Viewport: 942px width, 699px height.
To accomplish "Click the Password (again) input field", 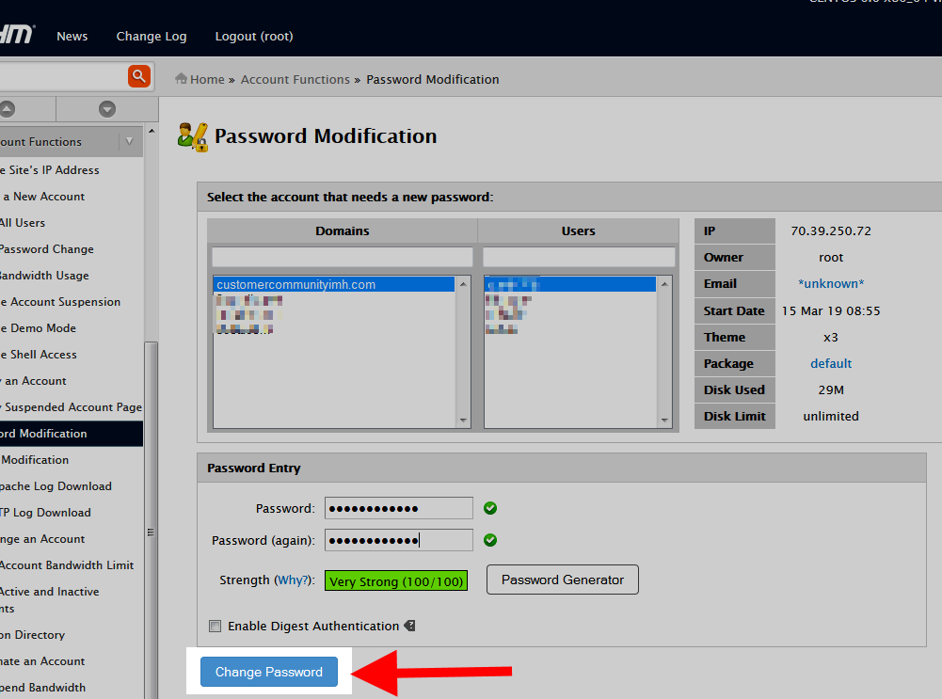I will click(399, 540).
